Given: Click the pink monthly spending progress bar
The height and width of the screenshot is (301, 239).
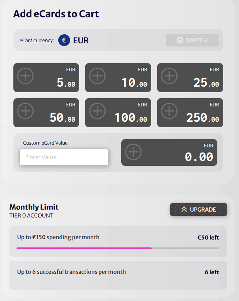Looking at the screenshot, I should (x=84, y=248).
